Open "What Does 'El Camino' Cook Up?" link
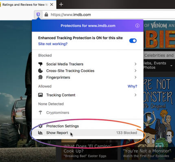Viewport: 175px width, 162px height. point(87,148)
